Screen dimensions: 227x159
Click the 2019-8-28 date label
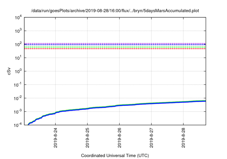(183, 138)
